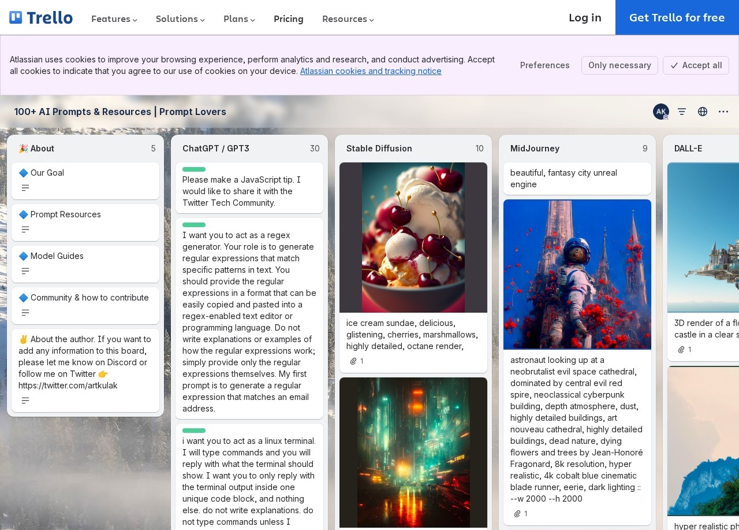Click the astronaut prompt description text

pyautogui.click(x=576, y=429)
